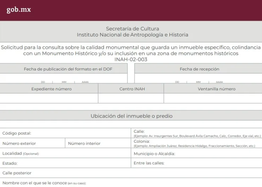
Task: Click 'con un Monumento Histórico y/o su inclusión' line
Action: (x=131, y=53)
